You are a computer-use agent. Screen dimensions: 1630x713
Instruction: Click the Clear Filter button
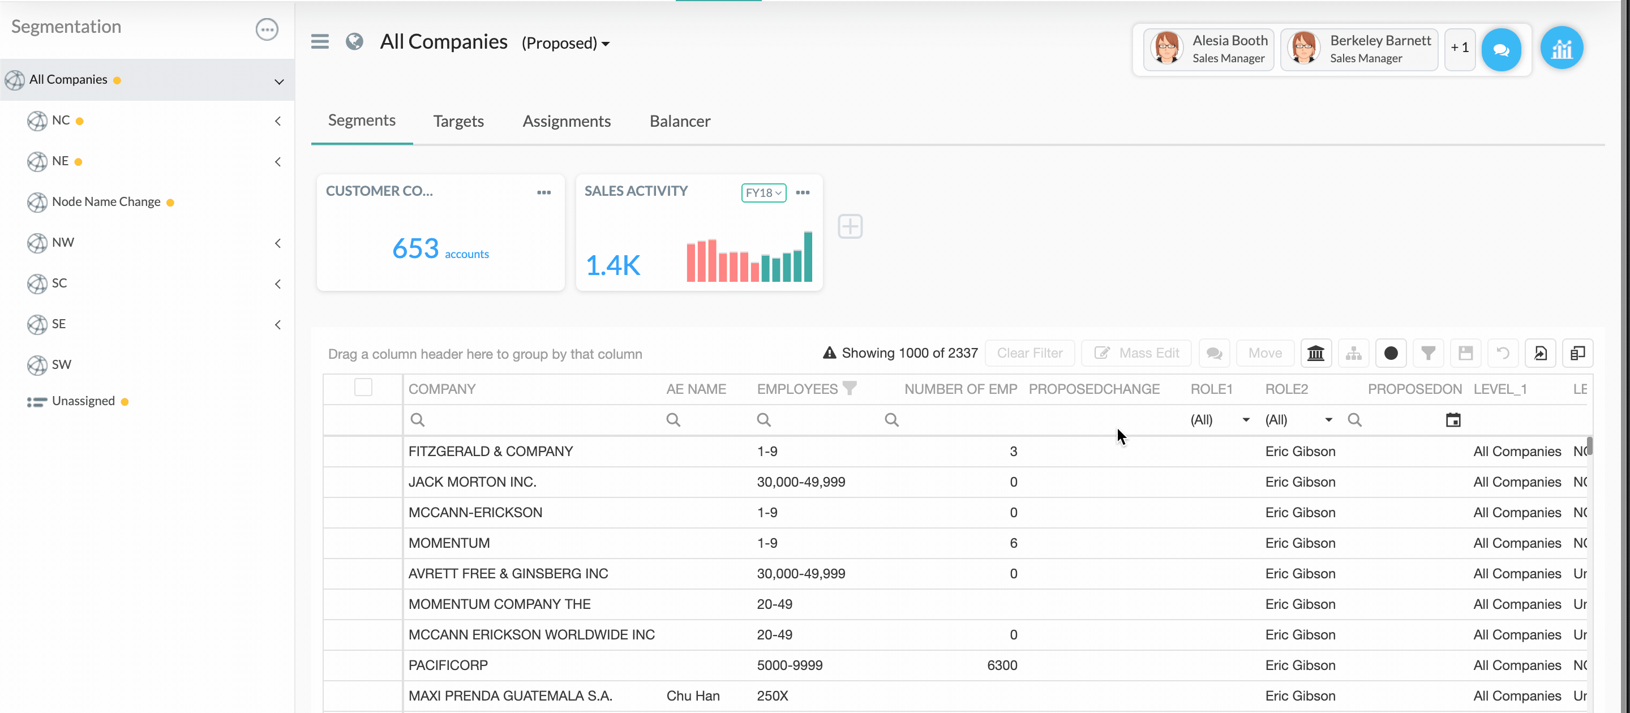(1030, 353)
